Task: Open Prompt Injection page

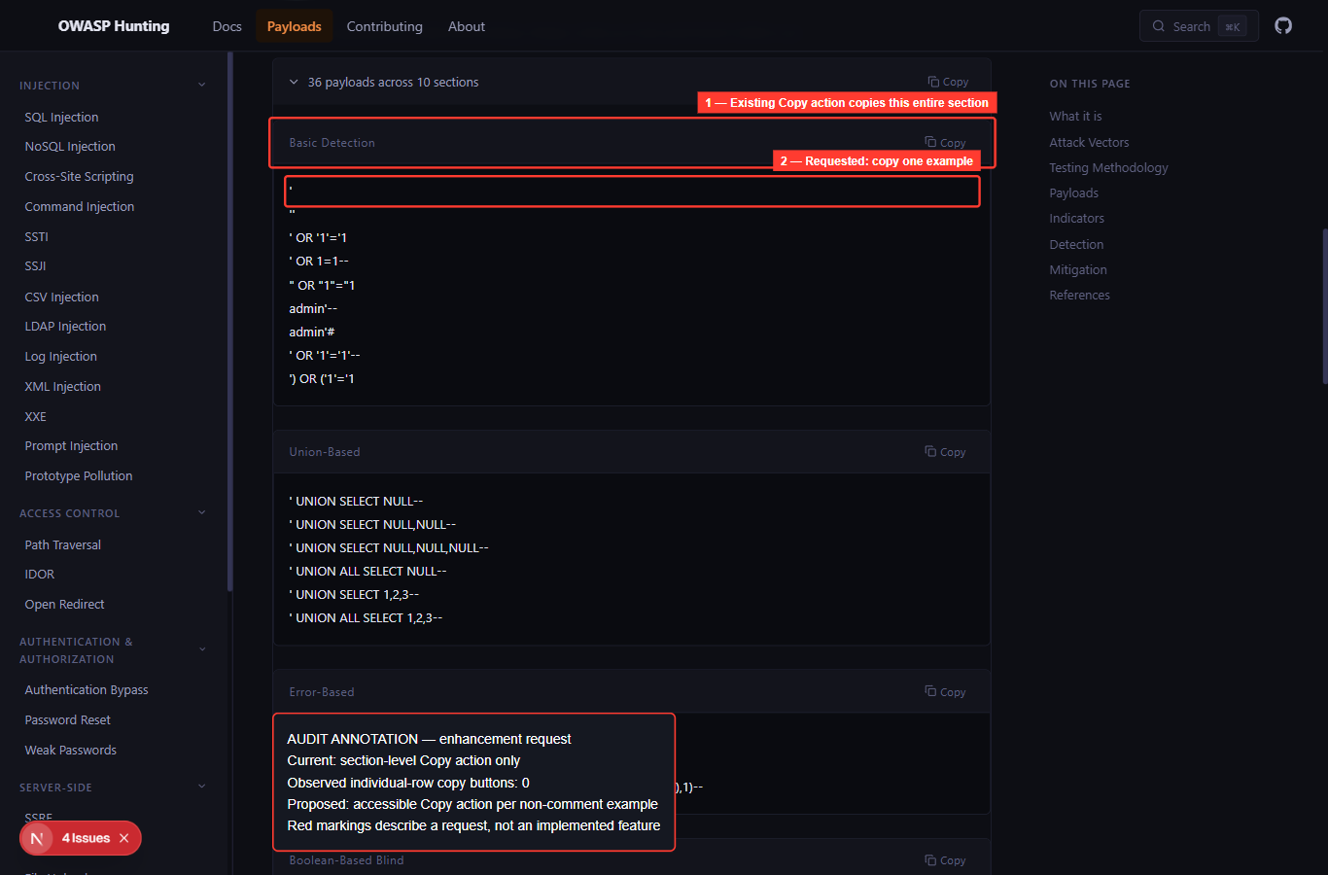Action: point(71,445)
